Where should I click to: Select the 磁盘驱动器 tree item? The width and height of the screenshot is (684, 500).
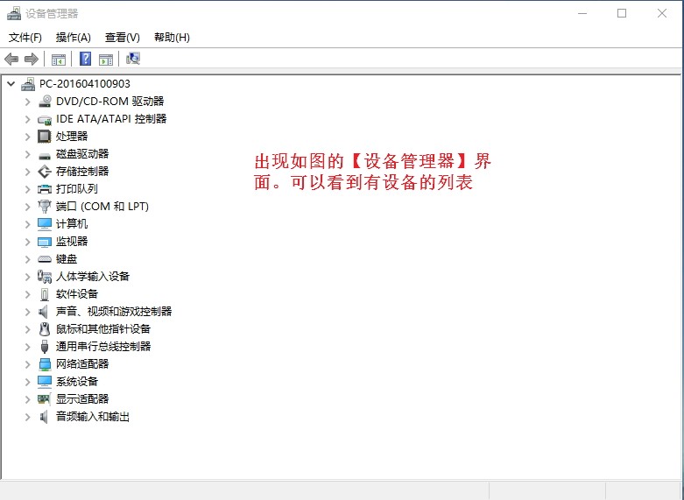(x=82, y=153)
